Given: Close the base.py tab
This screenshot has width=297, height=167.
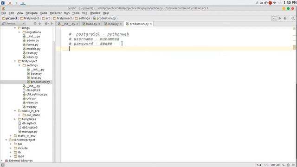Looking at the screenshot, I should click(x=99, y=24).
